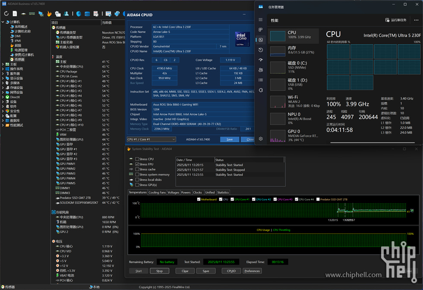423x290 pixels.
Task: Expand the 服务器 tree node
Action: [x=3, y=74]
